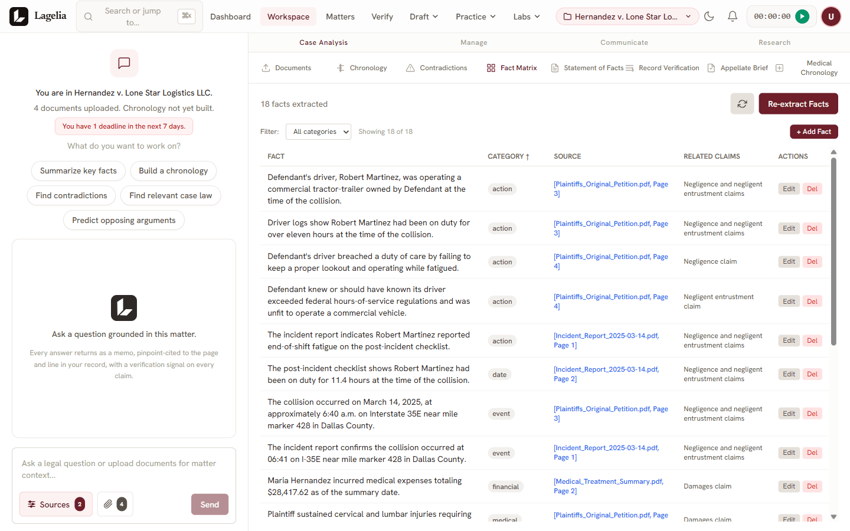Click the Re-extract Facts button
The image size is (850, 531).
point(798,104)
